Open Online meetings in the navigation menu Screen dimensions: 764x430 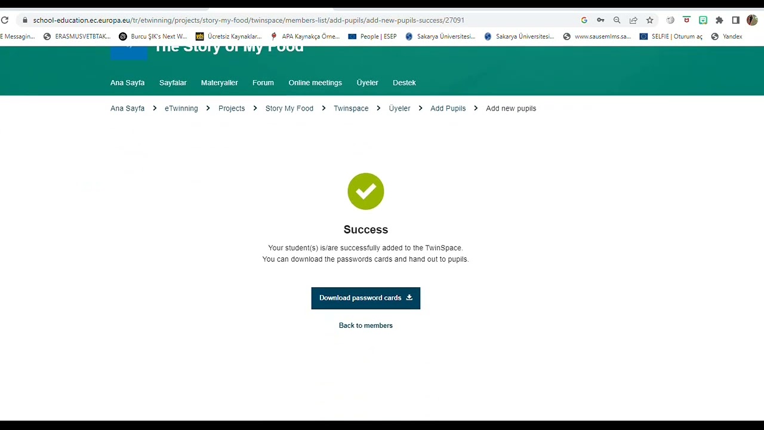[x=315, y=82]
